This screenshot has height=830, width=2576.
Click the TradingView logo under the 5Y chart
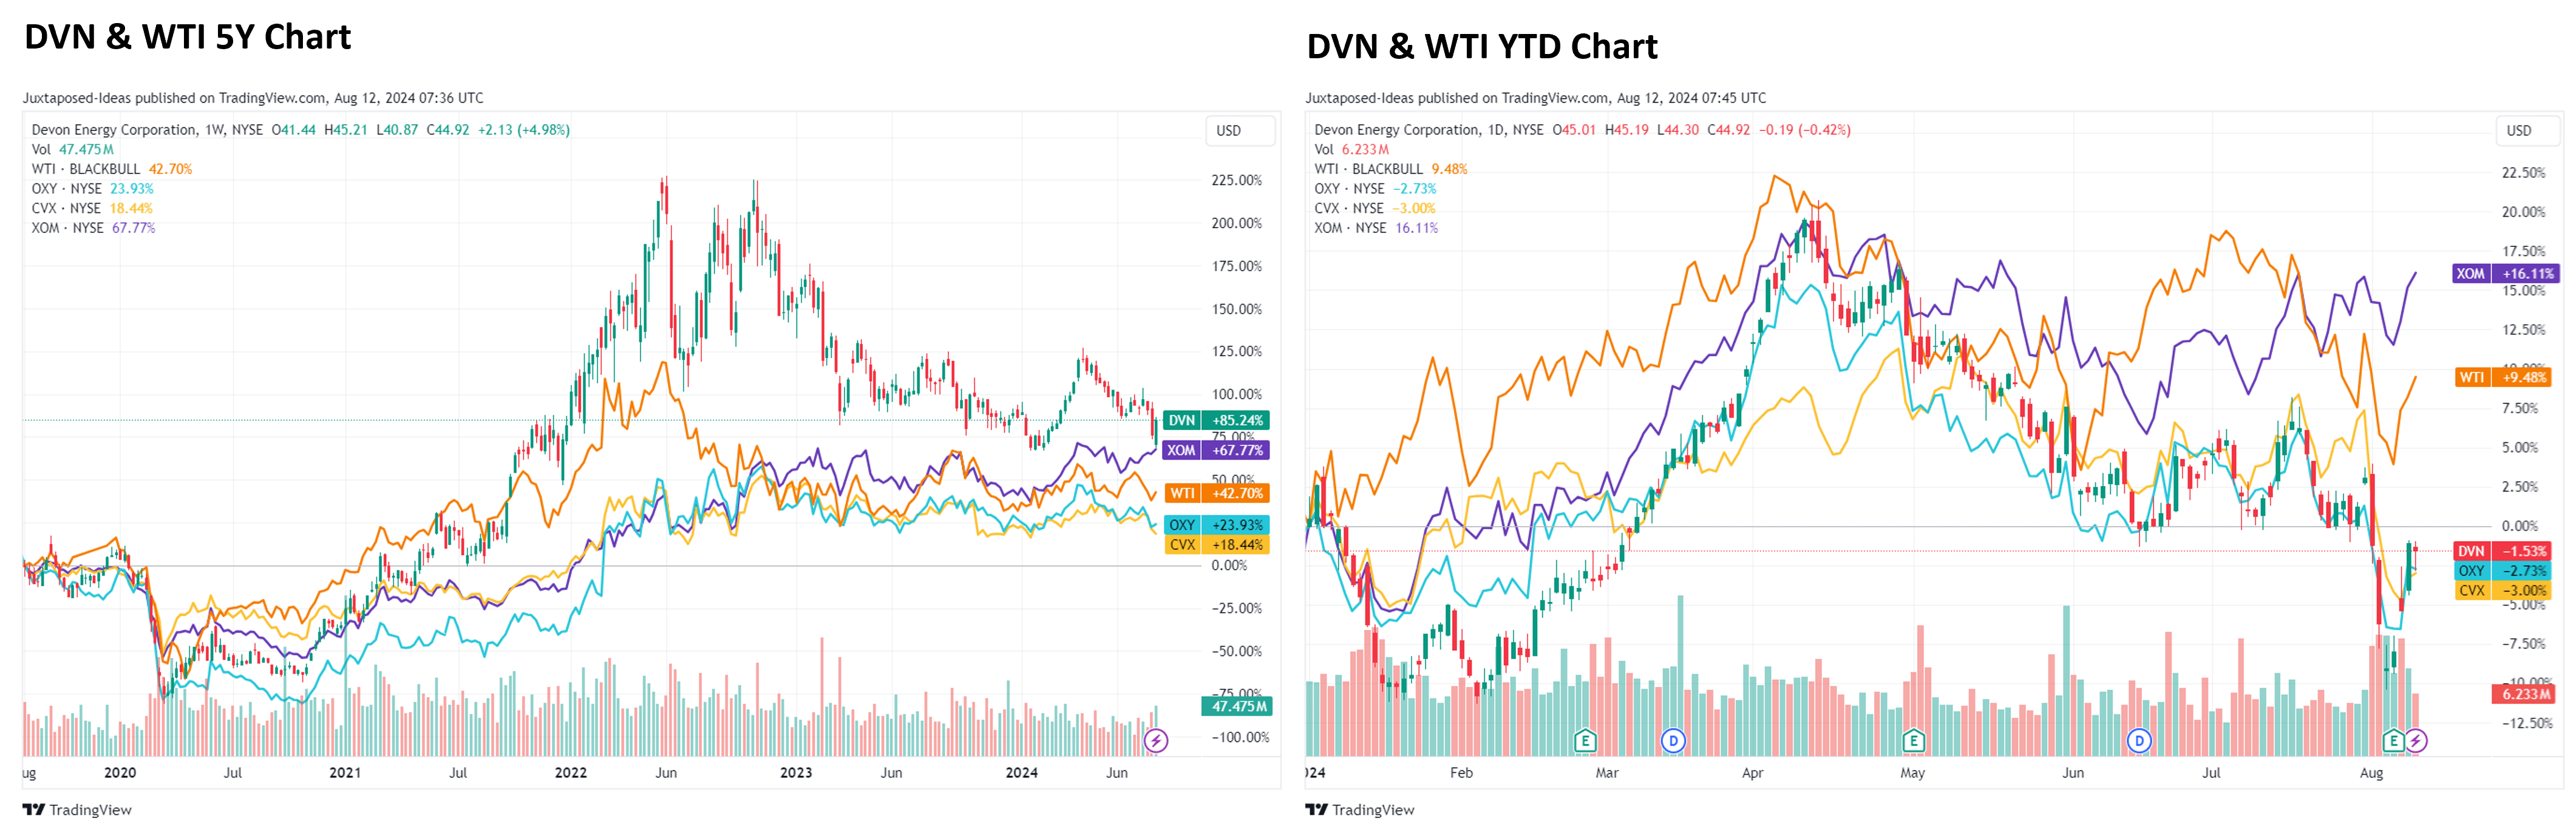pos(77,810)
